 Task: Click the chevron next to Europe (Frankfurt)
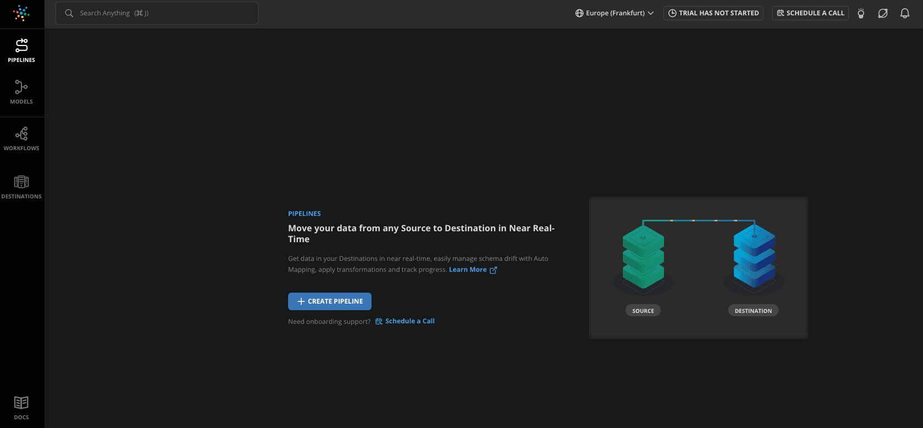(651, 13)
